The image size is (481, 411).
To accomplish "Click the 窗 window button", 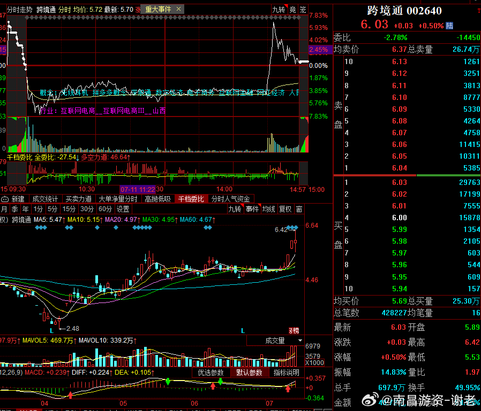I will coord(299,209).
